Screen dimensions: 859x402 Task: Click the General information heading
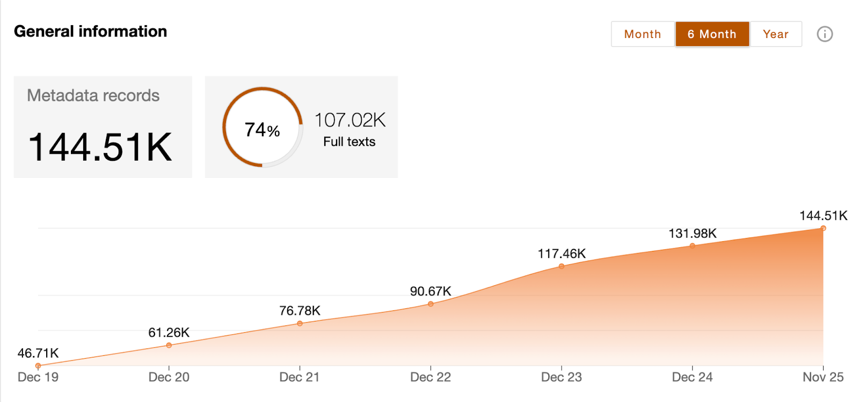90,32
